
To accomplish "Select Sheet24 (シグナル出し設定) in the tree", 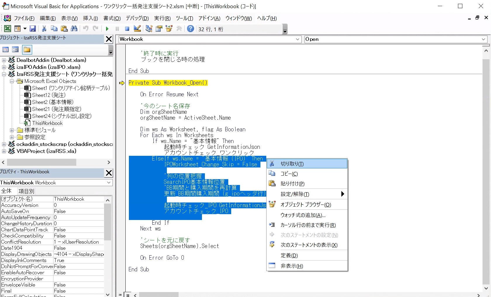I will coord(62,116).
